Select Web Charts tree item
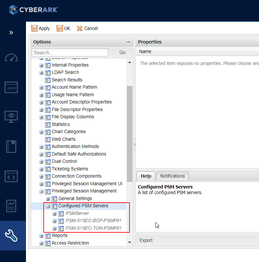 click(63, 139)
